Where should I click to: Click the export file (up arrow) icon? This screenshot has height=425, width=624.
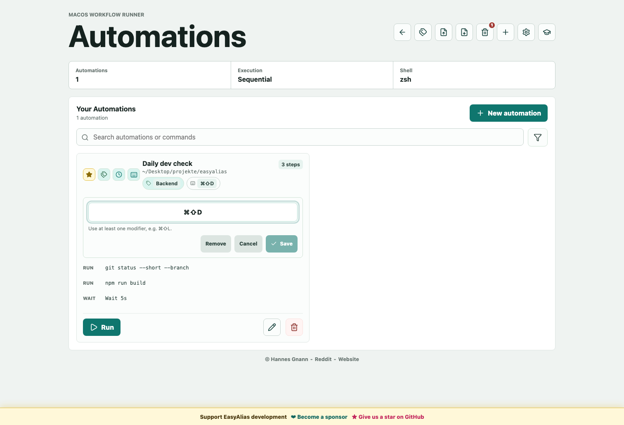[x=444, y=32]
